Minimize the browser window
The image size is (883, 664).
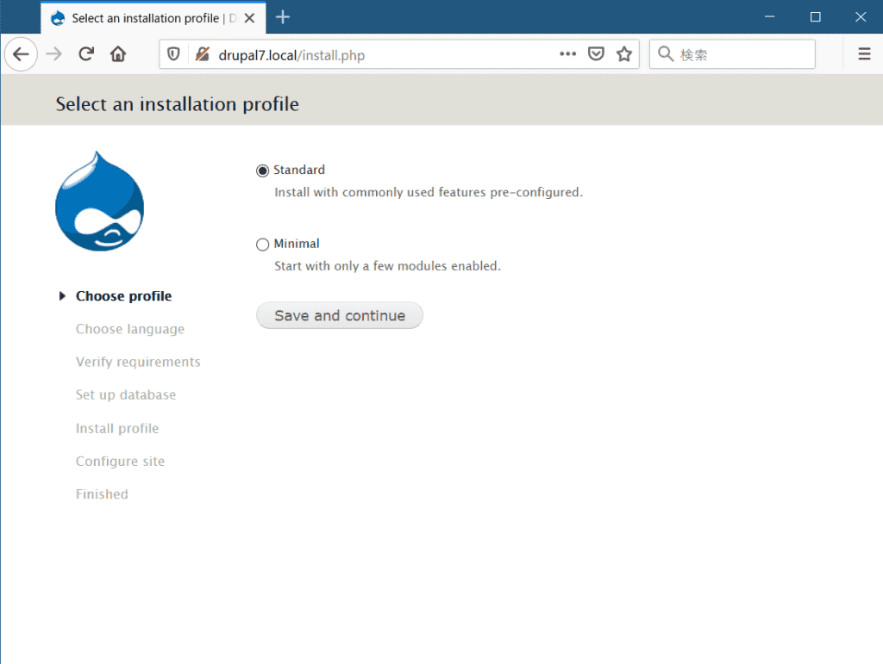(x=770, y=17)
